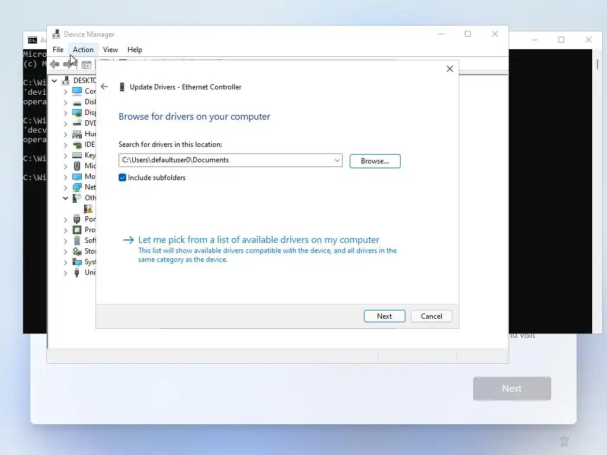Viewport: 607px width, 455px height.
Task: Click the greyed Next button on setup screen
Action: pyautogui.click(x=512, y=389)
